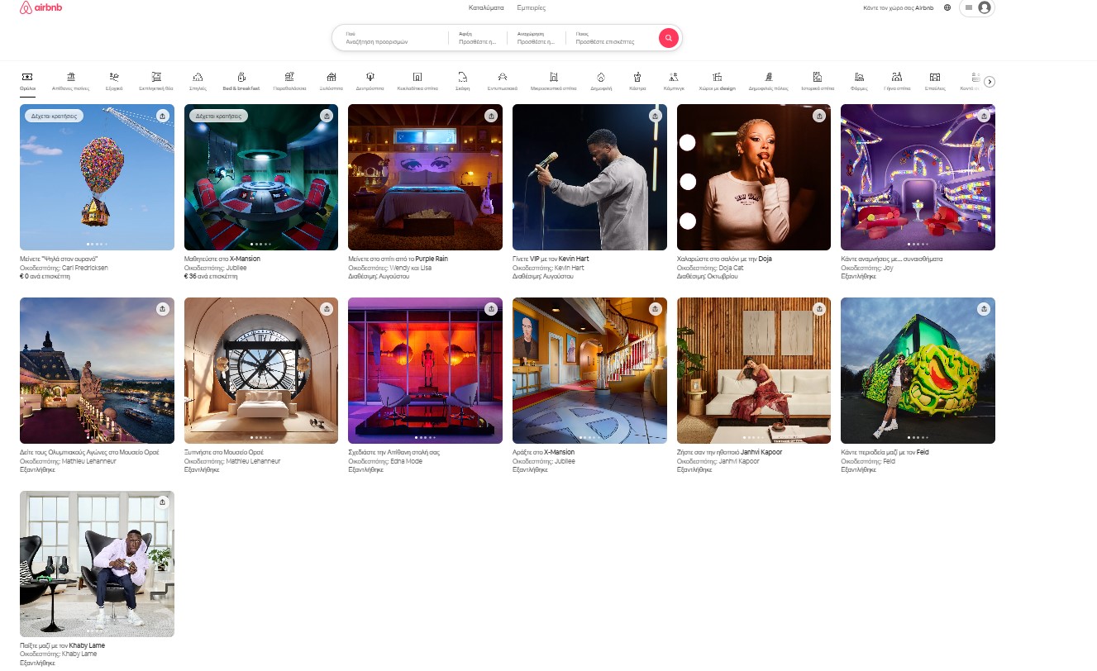This screenshot has width=1097, height=671.
Task: Select the Γήινα σπίτια category
Action: 897,80
